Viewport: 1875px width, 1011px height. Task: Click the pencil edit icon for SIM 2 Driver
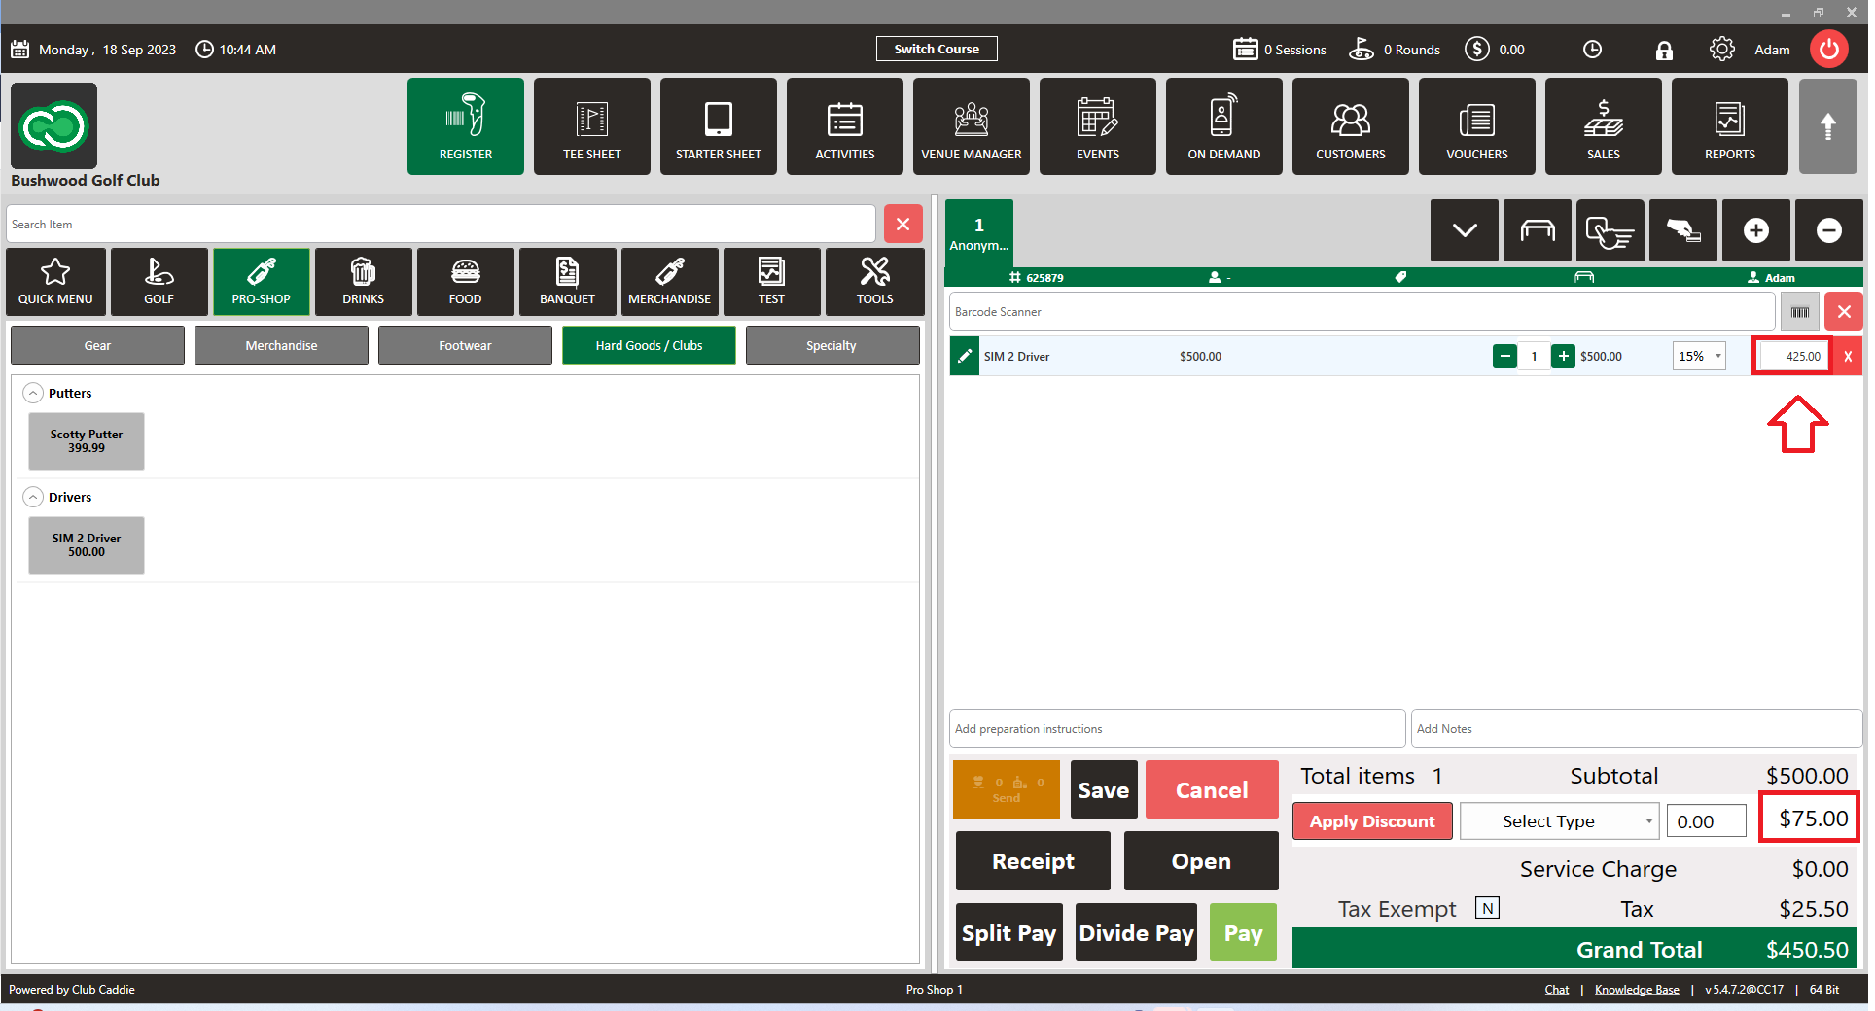[964, 356]
